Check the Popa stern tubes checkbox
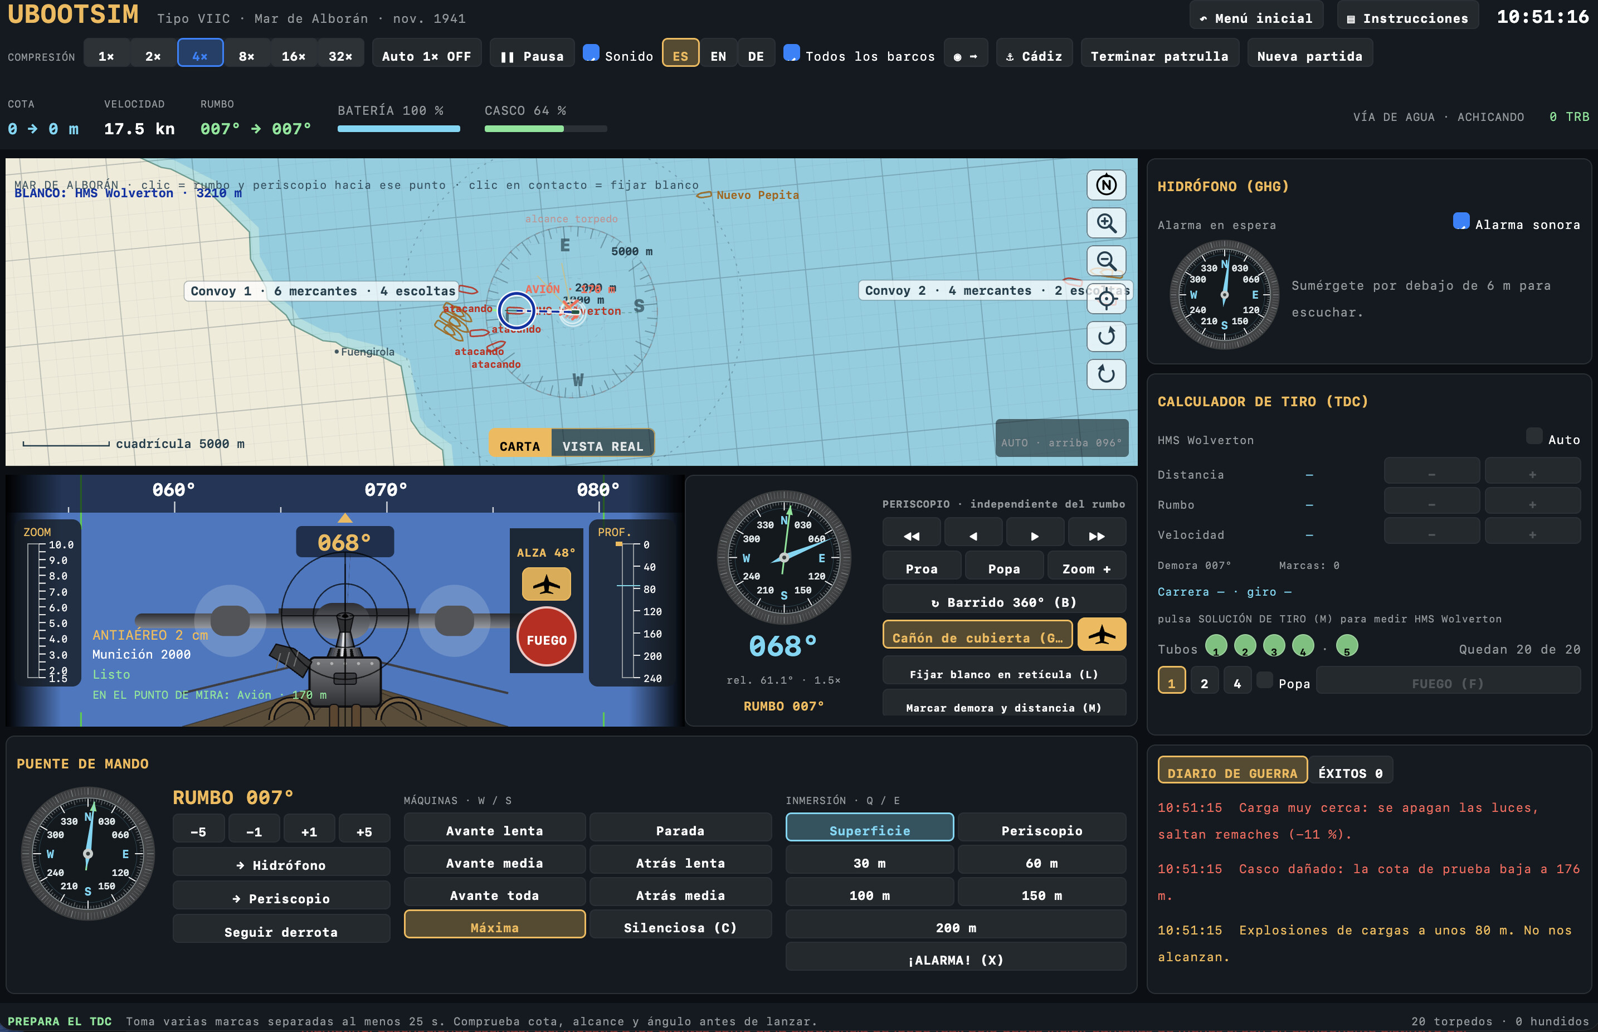This screenshot has height=1032, width=1598. point(1264,680)
